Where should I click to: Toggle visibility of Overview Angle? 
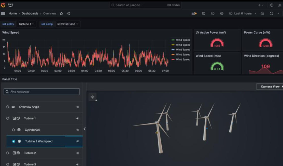click(78, 107)
